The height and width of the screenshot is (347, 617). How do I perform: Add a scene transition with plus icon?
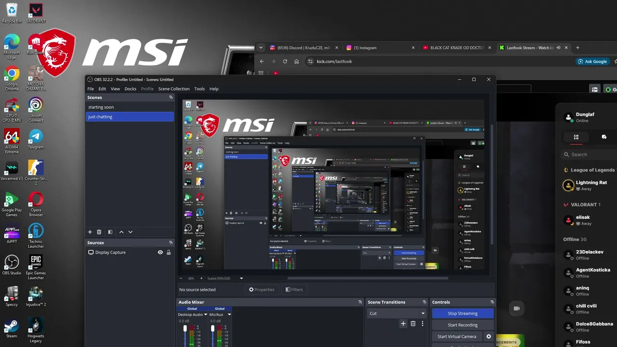403,324
